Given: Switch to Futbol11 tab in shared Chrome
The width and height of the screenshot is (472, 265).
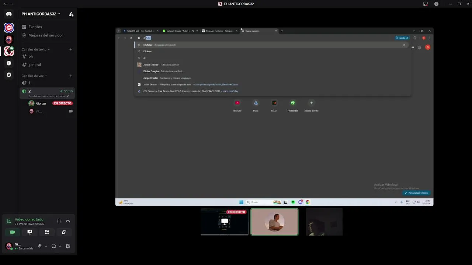Looking at the screenshot, I should (141, 31).
